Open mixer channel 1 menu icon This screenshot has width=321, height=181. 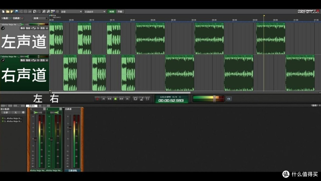pos(44,109)
